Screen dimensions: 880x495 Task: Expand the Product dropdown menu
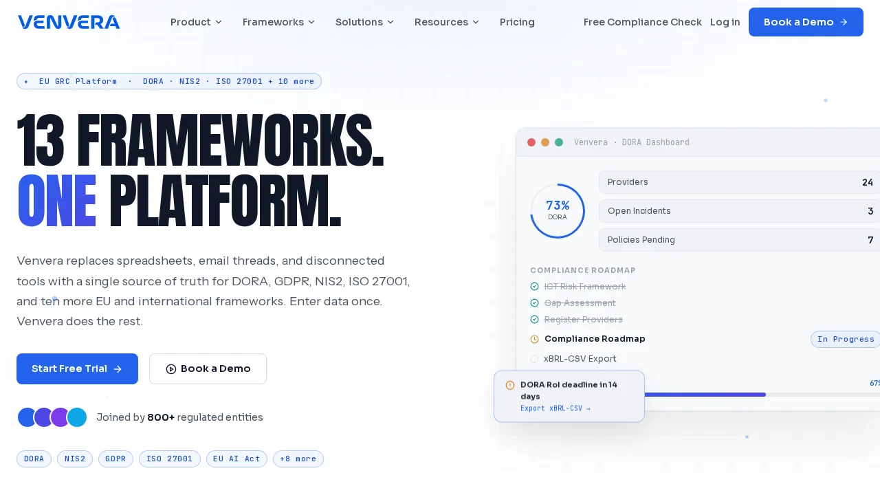coord(196,22)
